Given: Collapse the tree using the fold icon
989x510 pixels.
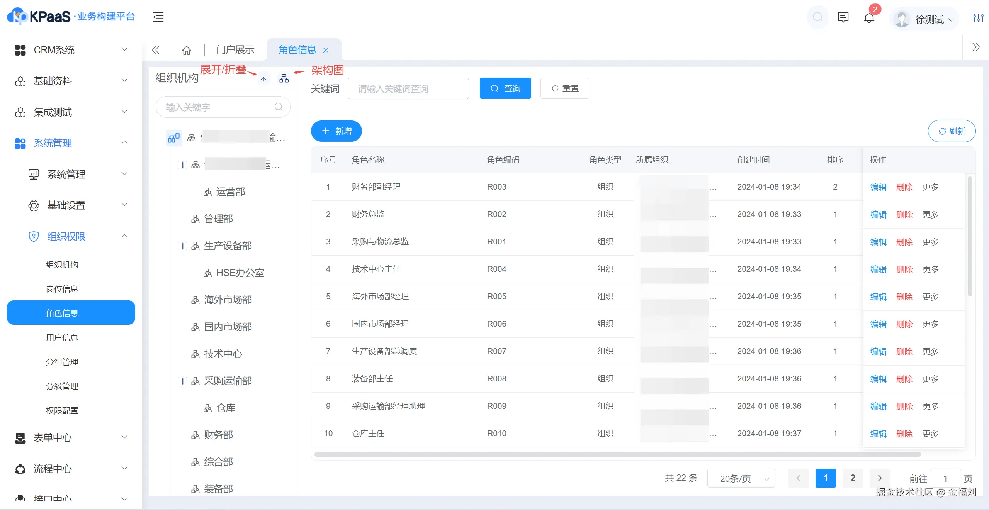Looking at the screenshot, I should coord(263,78).
